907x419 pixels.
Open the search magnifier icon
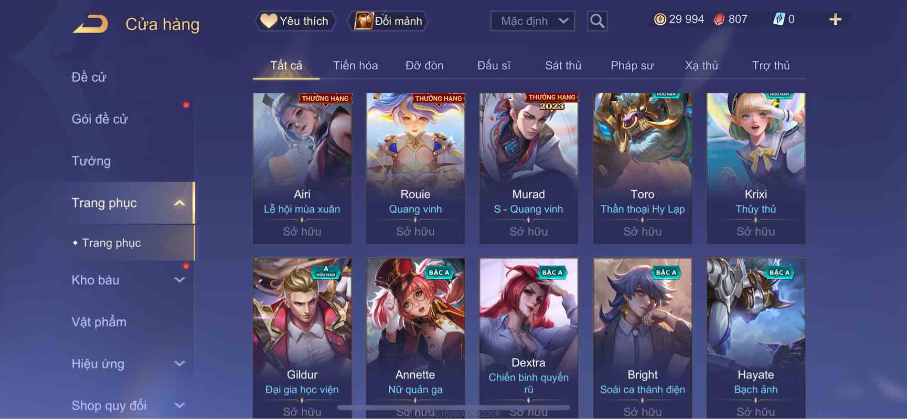[x=597, y=21]
